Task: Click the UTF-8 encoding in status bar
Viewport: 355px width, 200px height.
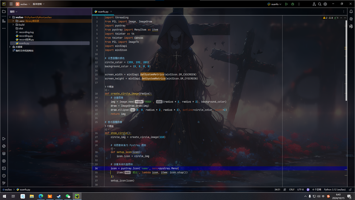Action: [x=300, y=190]
